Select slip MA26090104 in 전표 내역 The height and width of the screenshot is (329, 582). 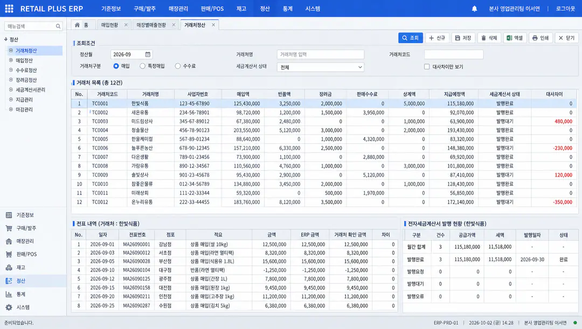point(234,270)
